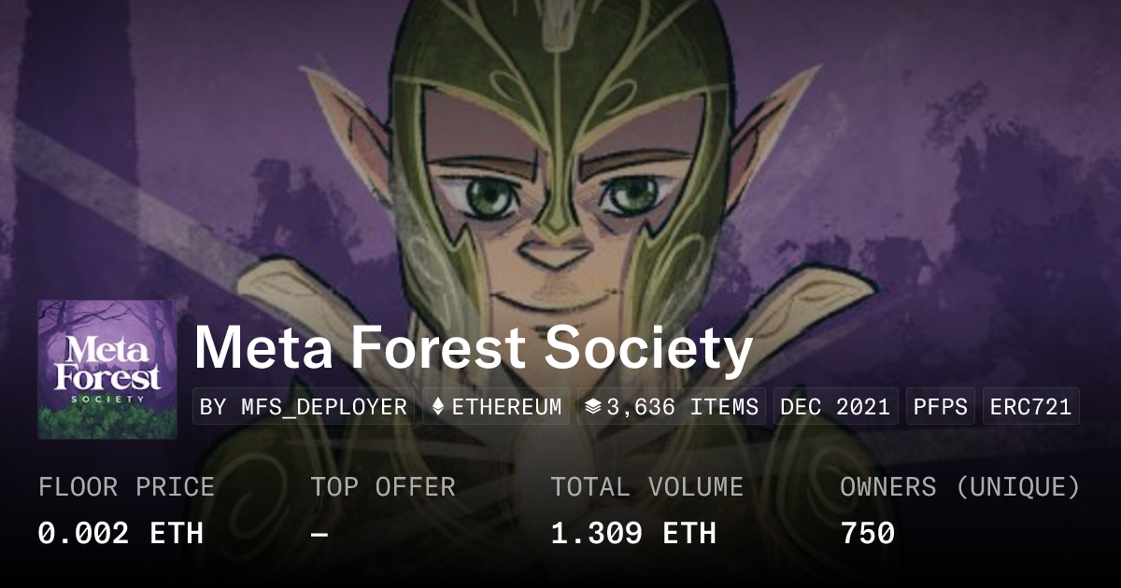The height and width of the screenshot is (588, 1121).
Task: Click the TOP OFFER label
Action: click(383, 487)
